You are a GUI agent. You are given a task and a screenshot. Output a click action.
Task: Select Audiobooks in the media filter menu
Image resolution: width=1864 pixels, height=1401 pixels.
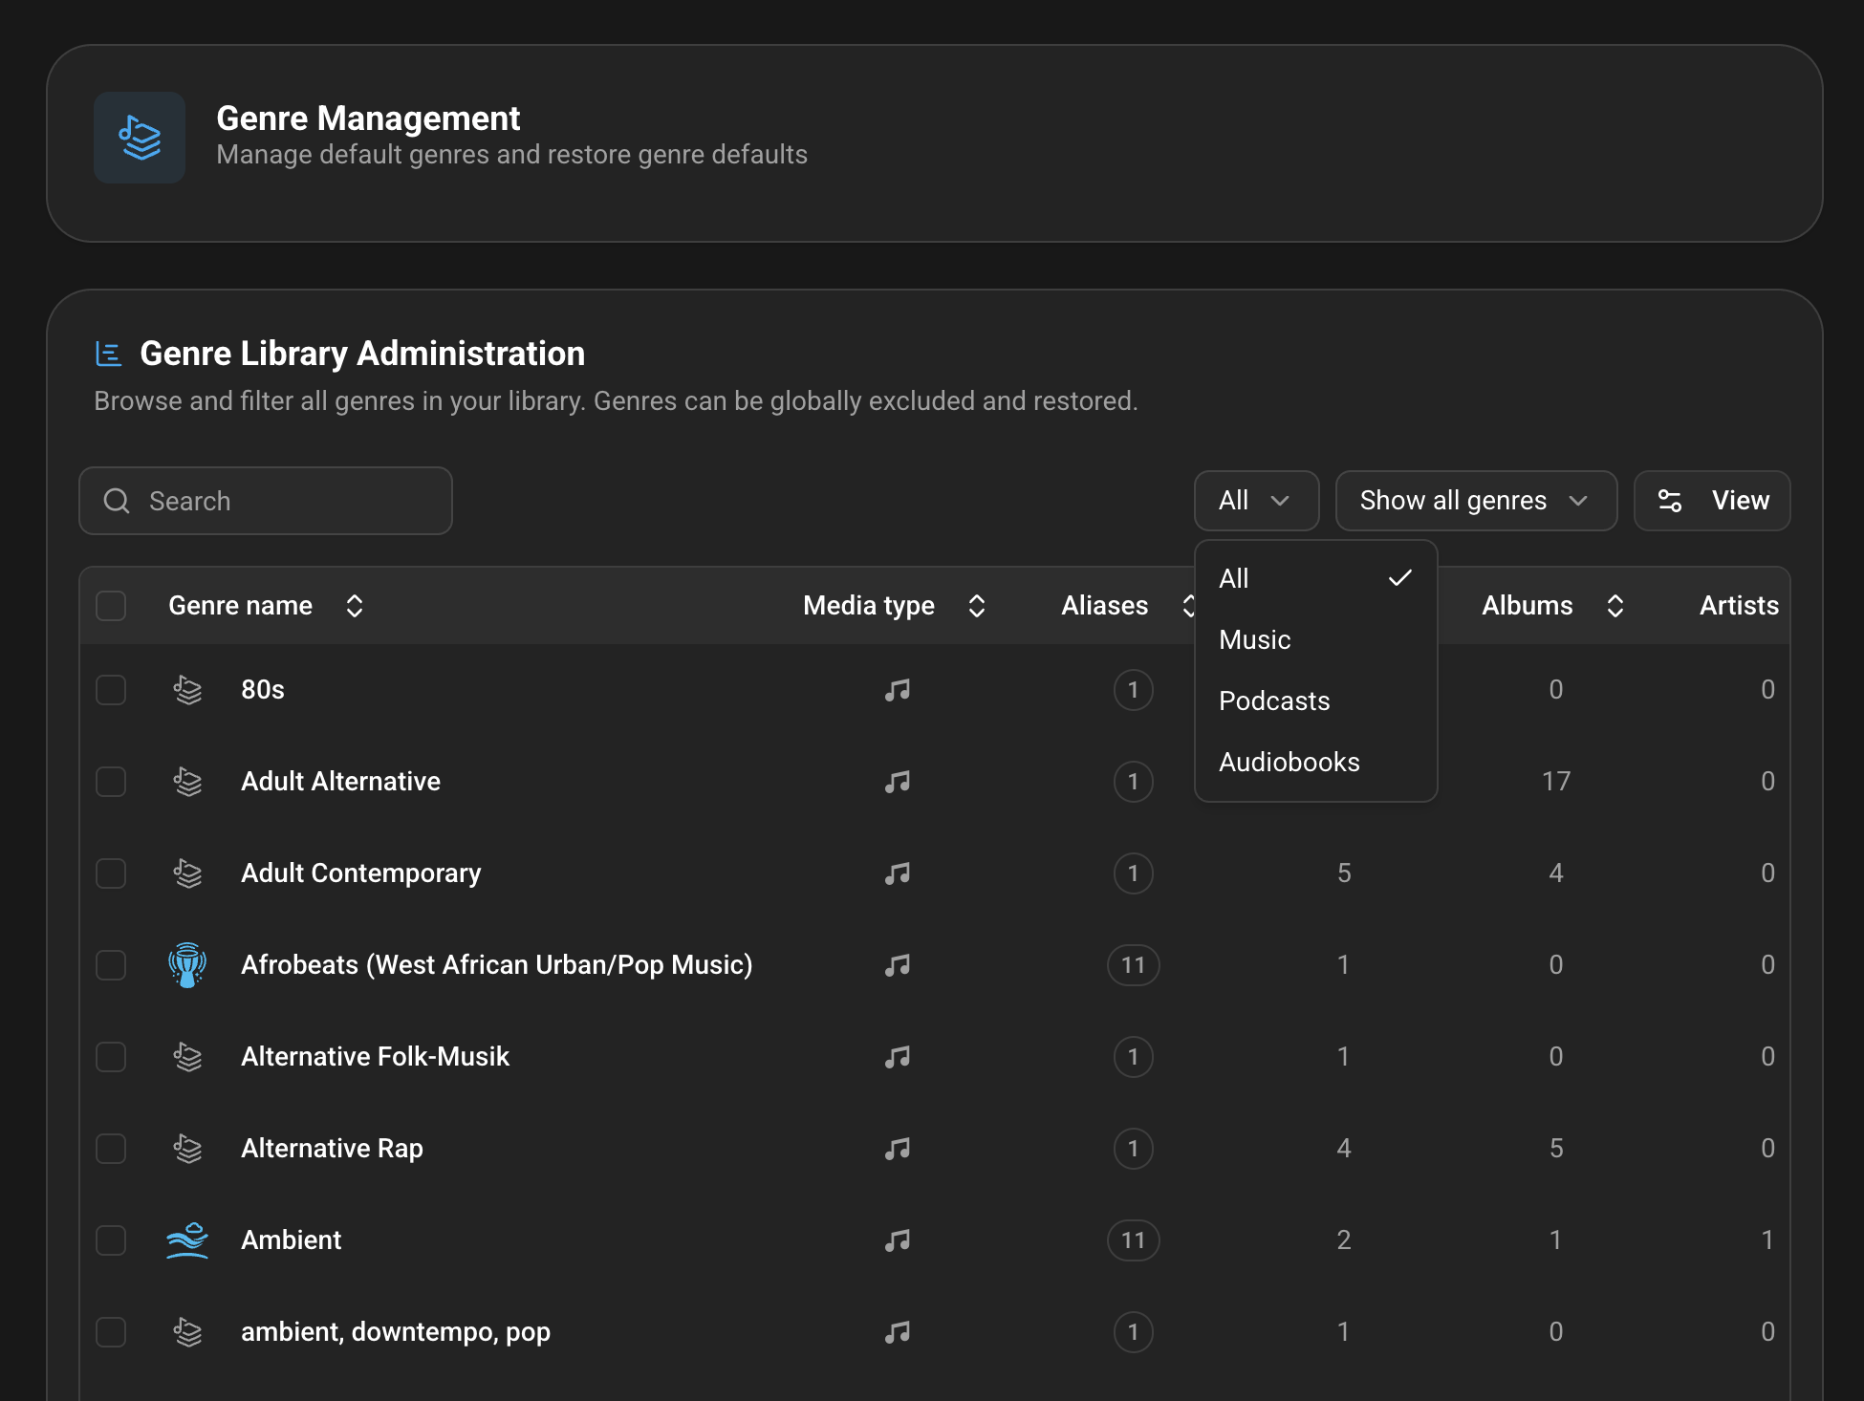coord(1316,763)
